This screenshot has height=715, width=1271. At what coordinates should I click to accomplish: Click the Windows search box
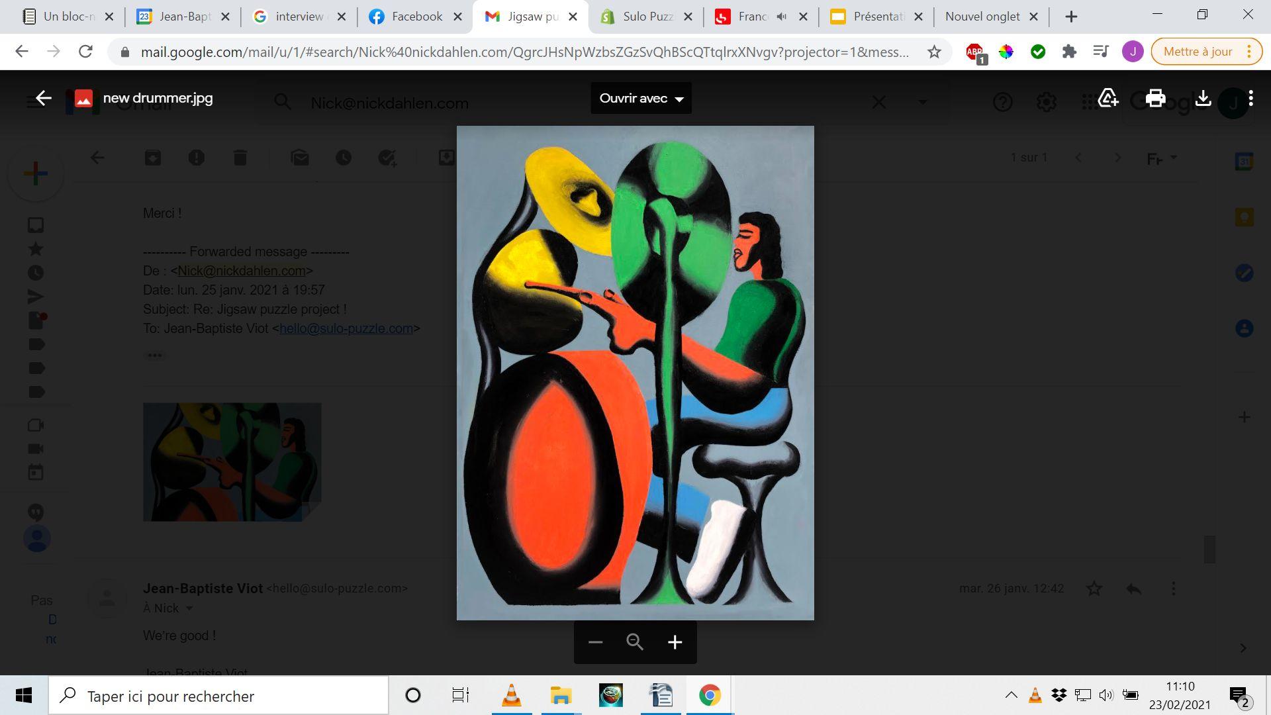pos(218,696)
